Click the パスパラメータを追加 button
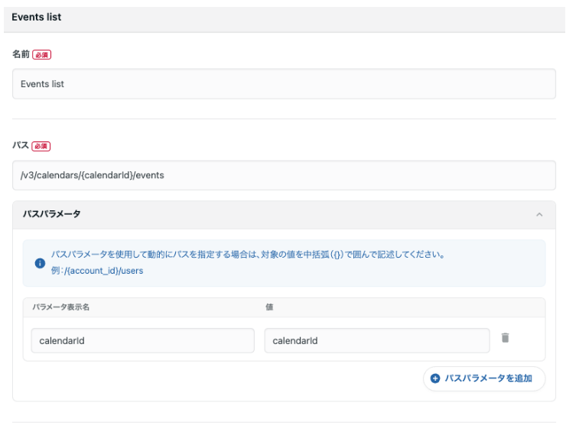566x429 pixels. click(x=483, y=379)
